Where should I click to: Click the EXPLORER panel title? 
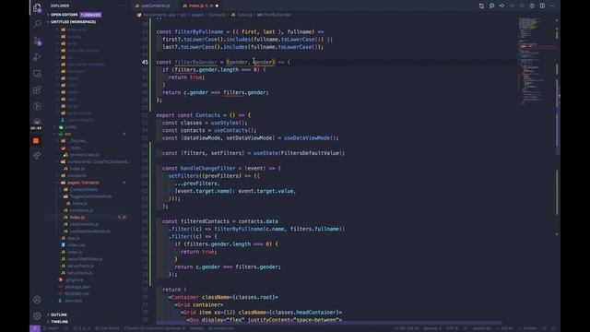point(60,6)
